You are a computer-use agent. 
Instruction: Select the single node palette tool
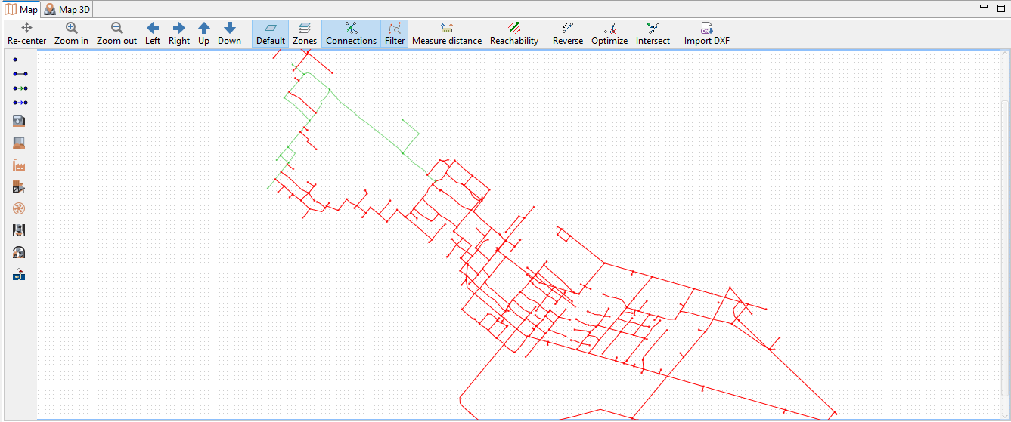pyautogui.click(x=15, y=59)
